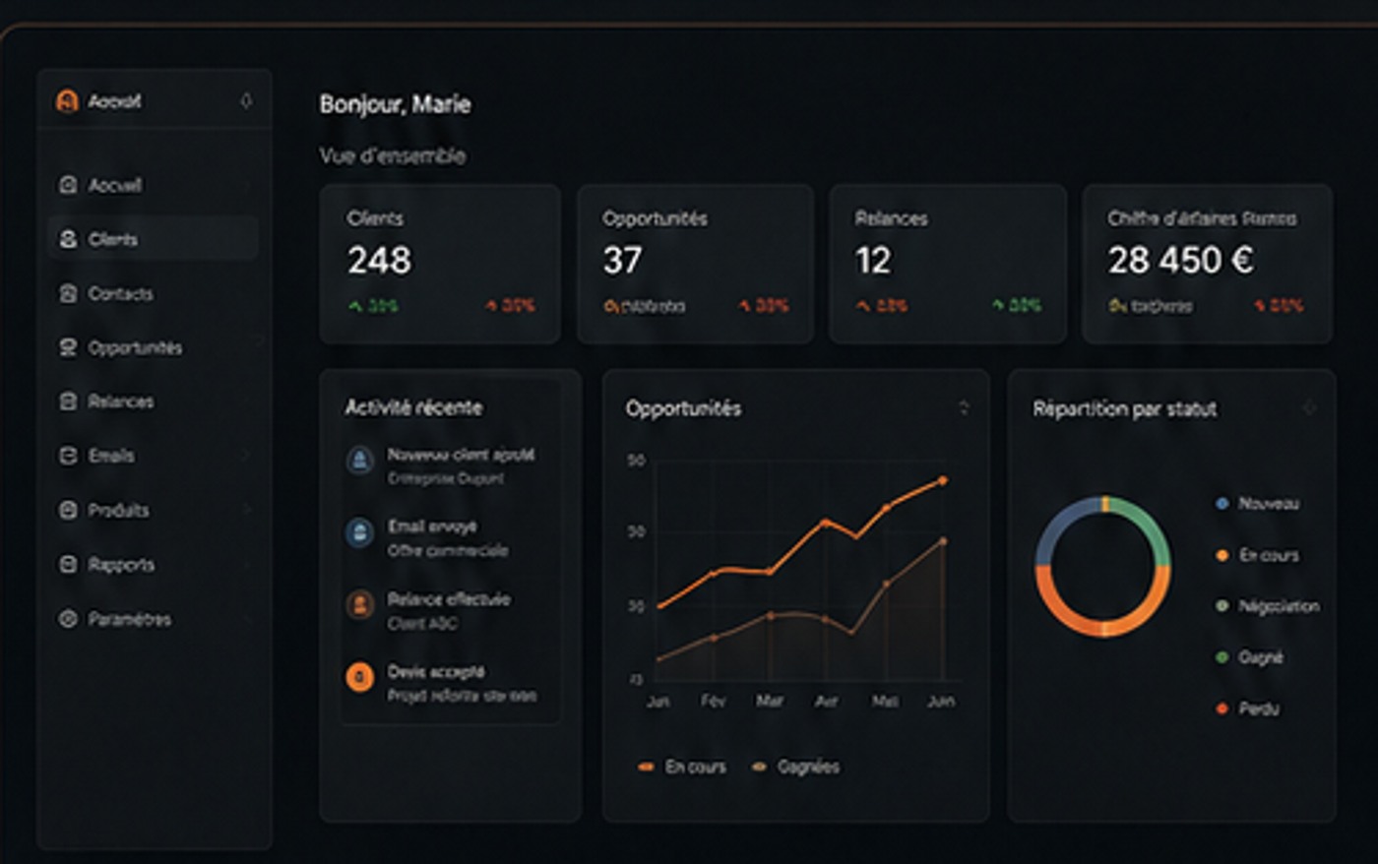Click the Accueil sidebar icon
This screenshot has width=1378, height=864.
[68, 185]
